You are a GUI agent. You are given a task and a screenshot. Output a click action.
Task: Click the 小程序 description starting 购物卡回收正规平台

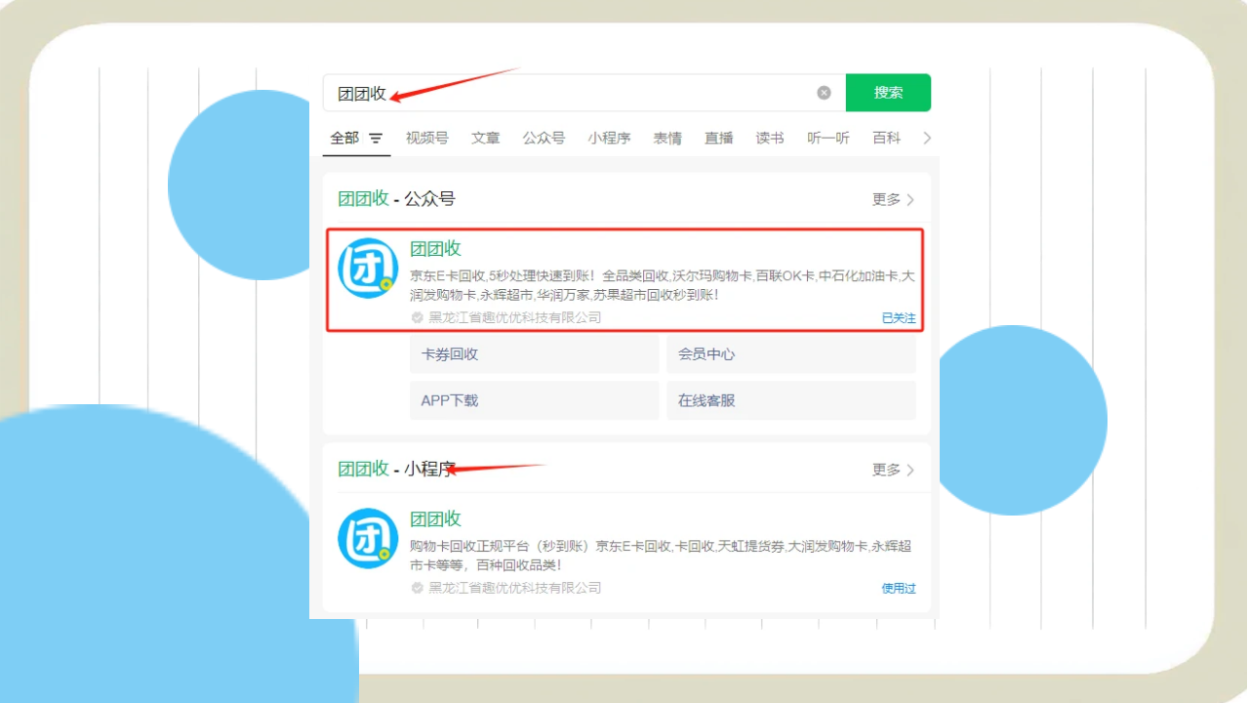(661, 556)
